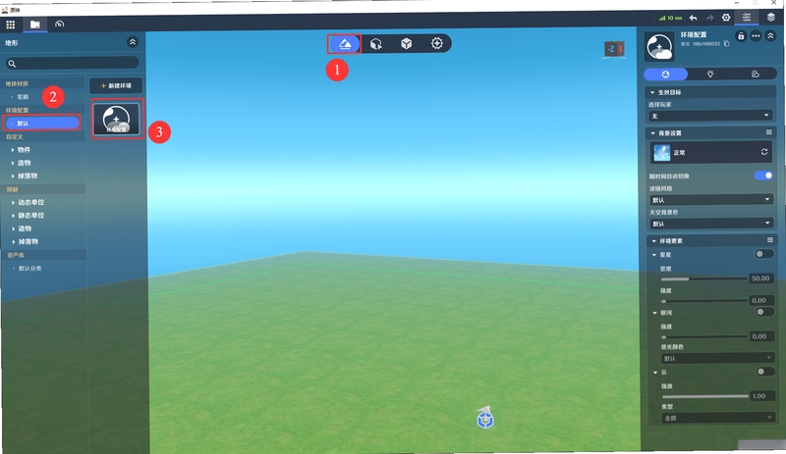Click the undo arrow icon
The image size is (786, 454).
pos(694,18)
